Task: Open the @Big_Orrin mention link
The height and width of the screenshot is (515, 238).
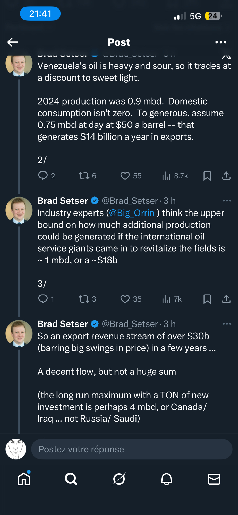Action: 132,213
